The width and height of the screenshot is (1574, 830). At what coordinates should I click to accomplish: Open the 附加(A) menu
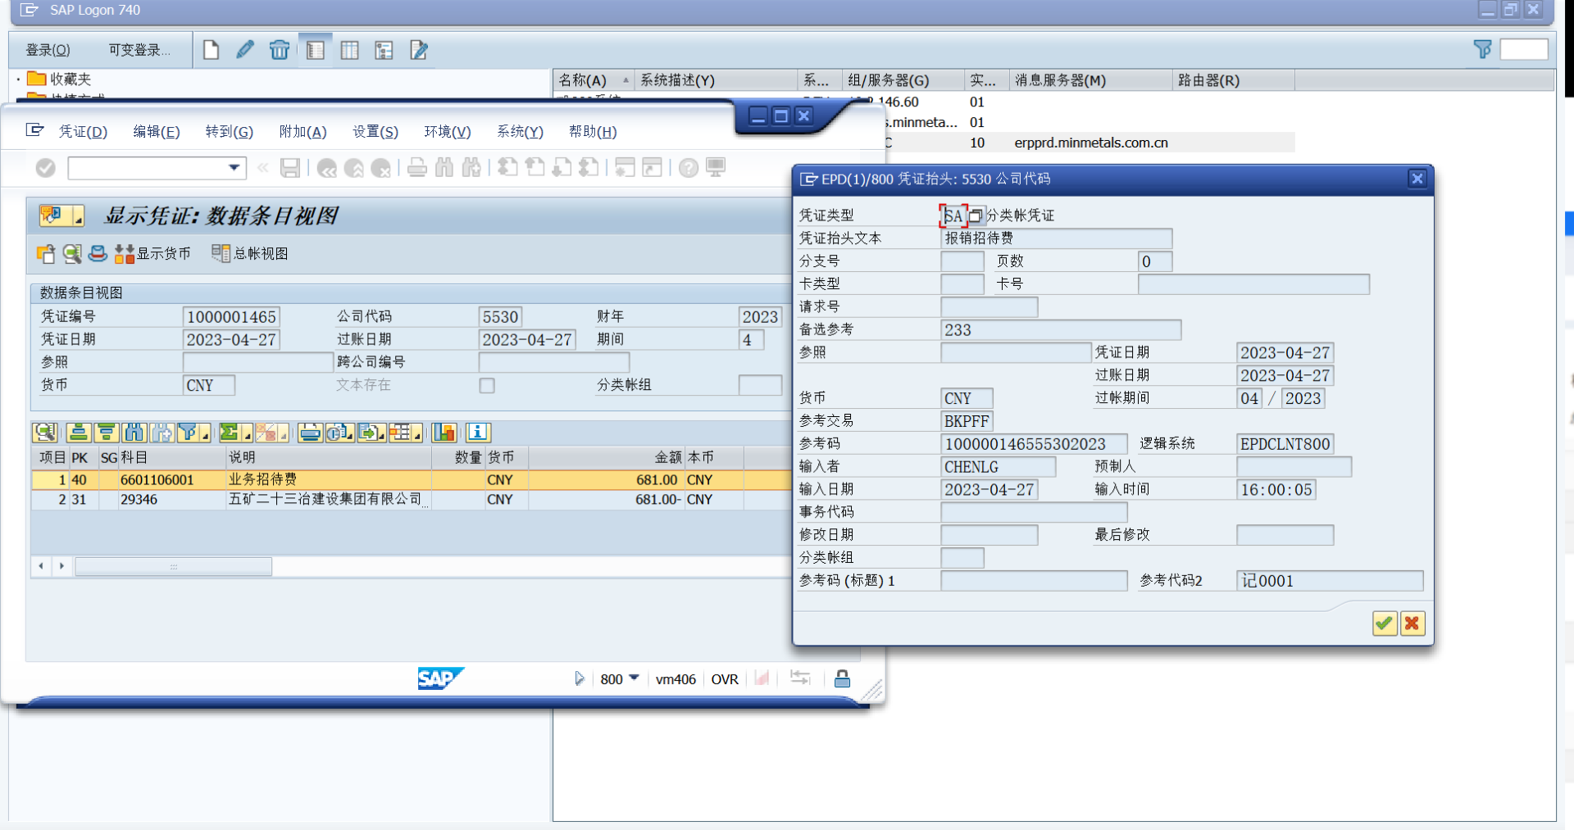tap(303, 132)
